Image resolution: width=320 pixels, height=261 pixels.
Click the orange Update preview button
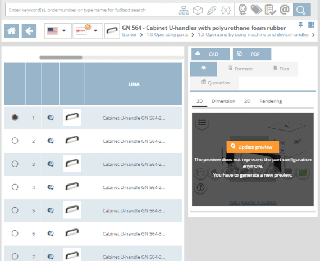click(x=253, y=147)
